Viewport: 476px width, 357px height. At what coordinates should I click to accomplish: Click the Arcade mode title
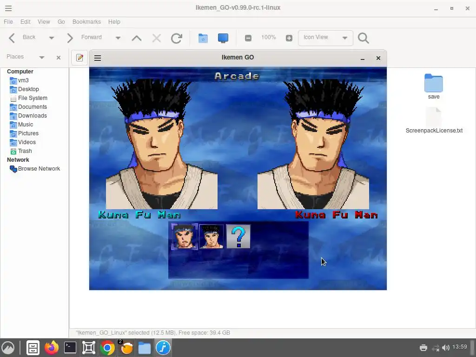click(x=237, y=76)
